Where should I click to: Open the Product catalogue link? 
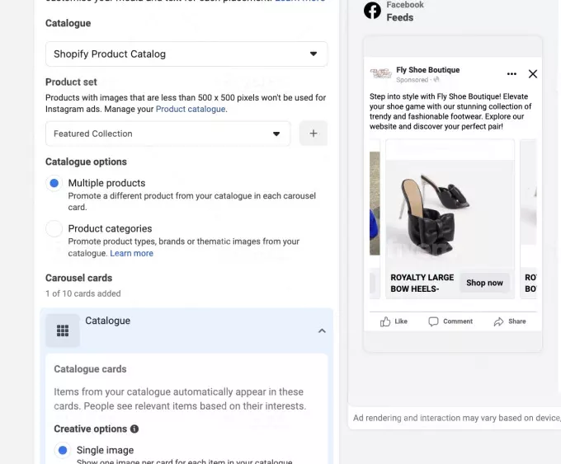[191, 109]
